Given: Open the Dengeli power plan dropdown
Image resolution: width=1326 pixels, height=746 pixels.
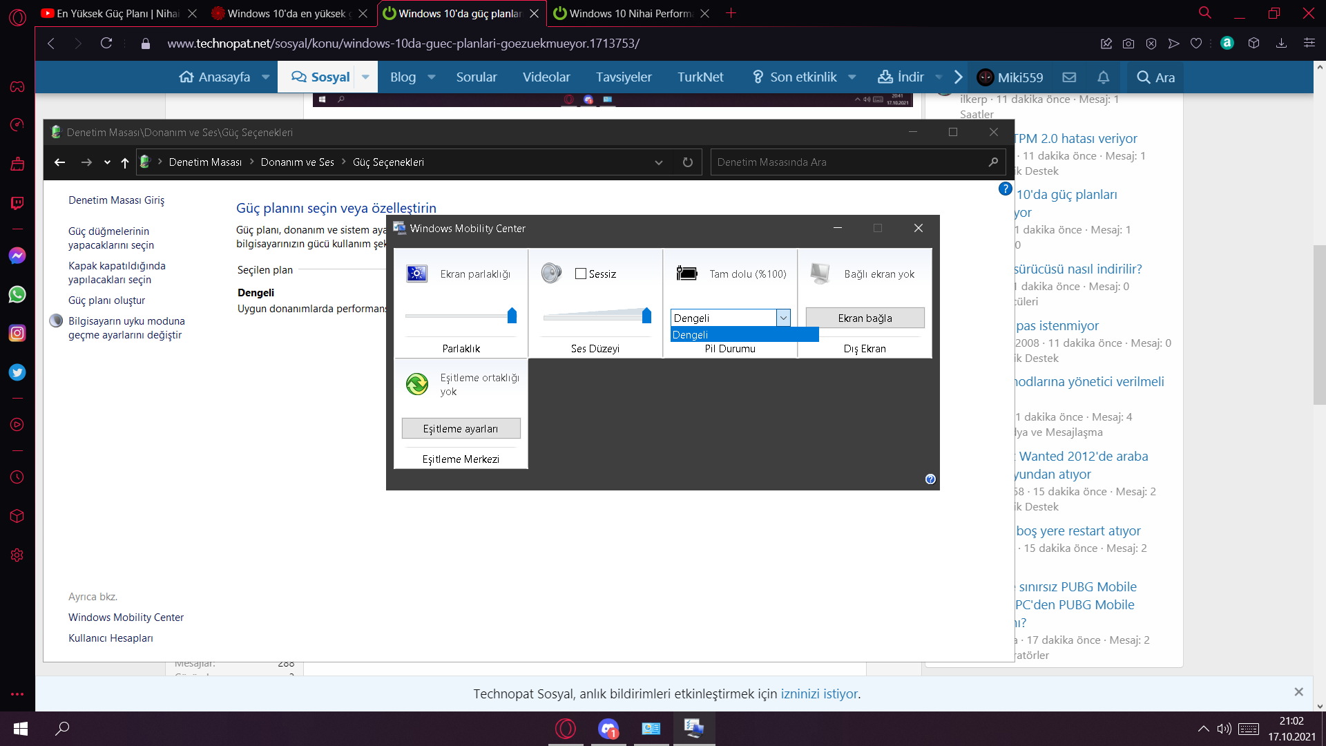Looking at the screenshot, I should 783,318.
